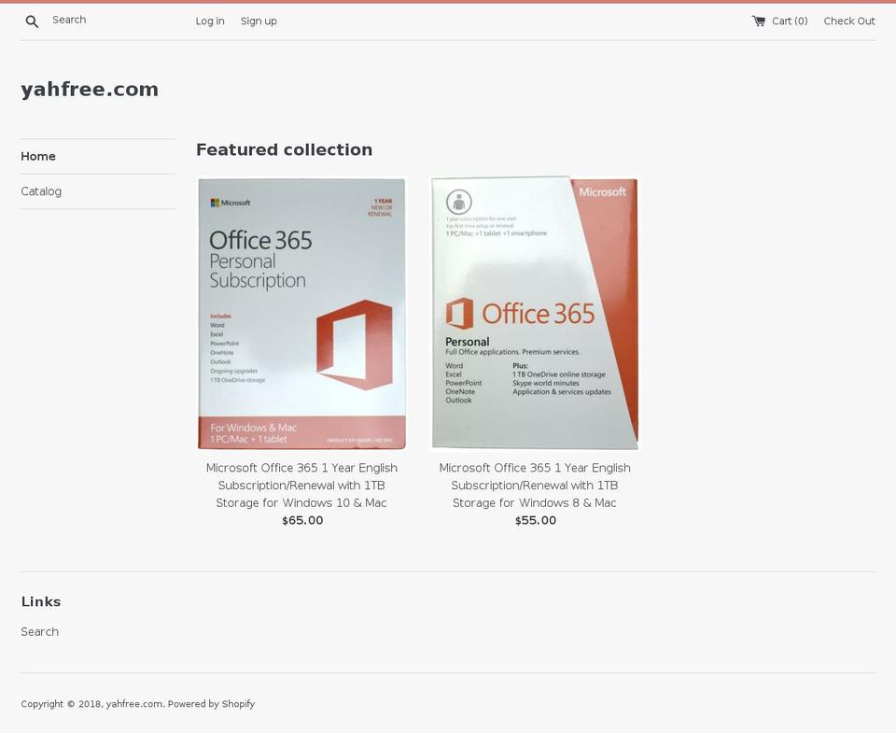Screen dimensions: 896x733
Task: Click the Links footer heading
Action: click(40, 601)
